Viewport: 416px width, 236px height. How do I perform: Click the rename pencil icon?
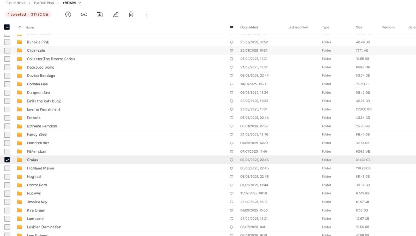coord(115,15)
